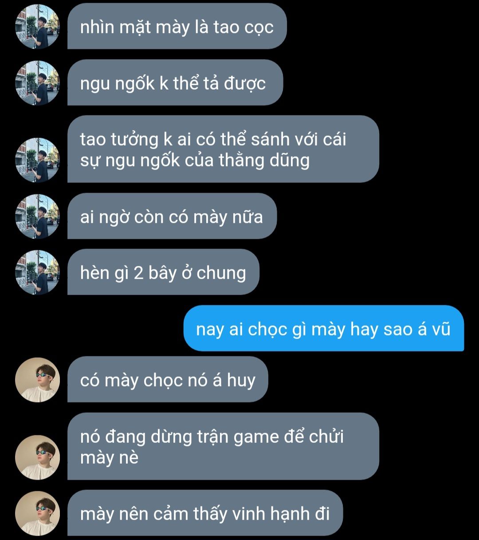This screenshot has width=479, height=540.
Task: Open profile picture beside "ai ngờ còn có mày nữa"
Action: pos(37,217)
